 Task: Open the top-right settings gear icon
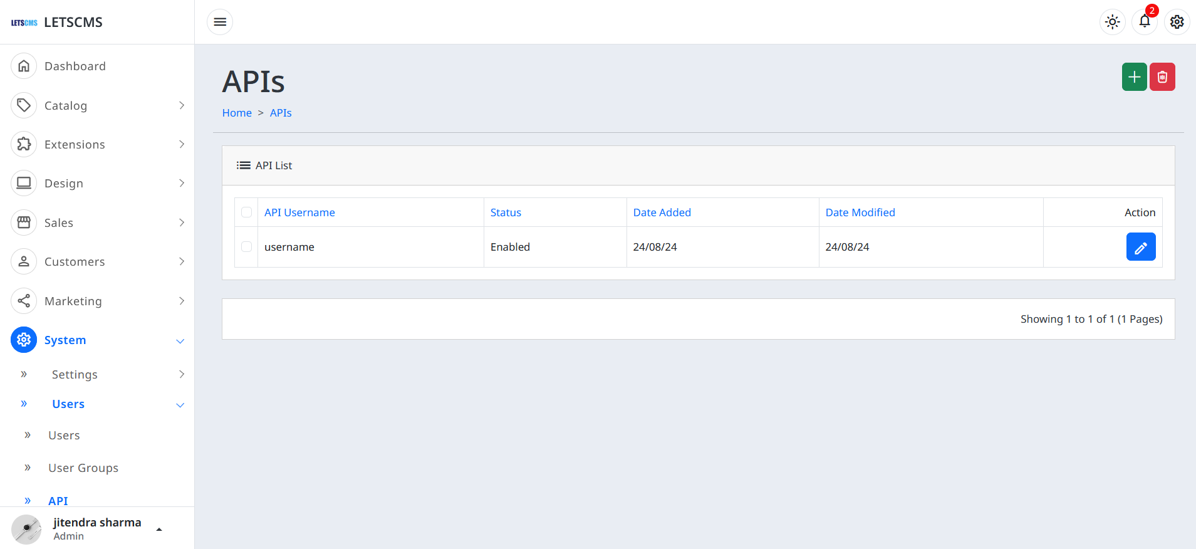click(x=1177, y=22)
